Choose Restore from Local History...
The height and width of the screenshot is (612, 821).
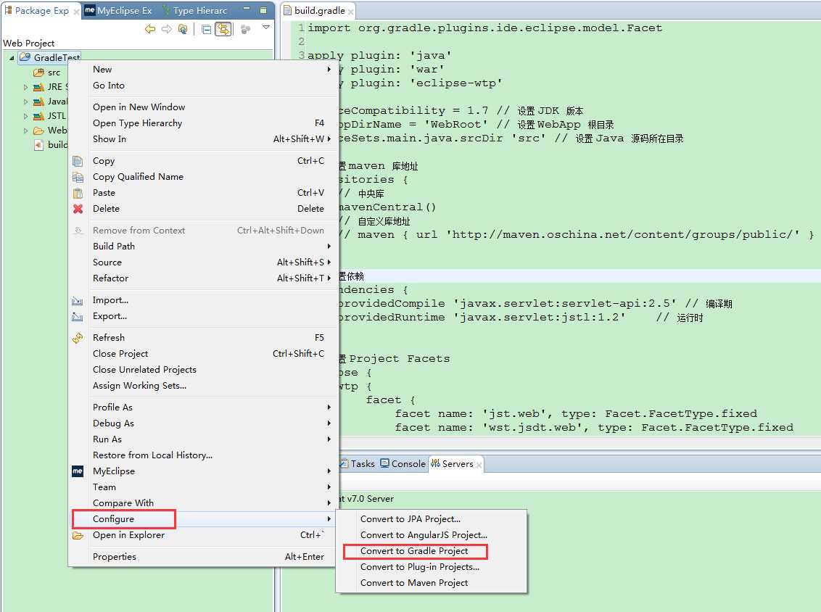(204, 455)
